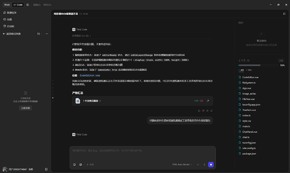Click the second round icon in the input toolbar
This screenshot has width=290, height=173.
tap(81, 165)
